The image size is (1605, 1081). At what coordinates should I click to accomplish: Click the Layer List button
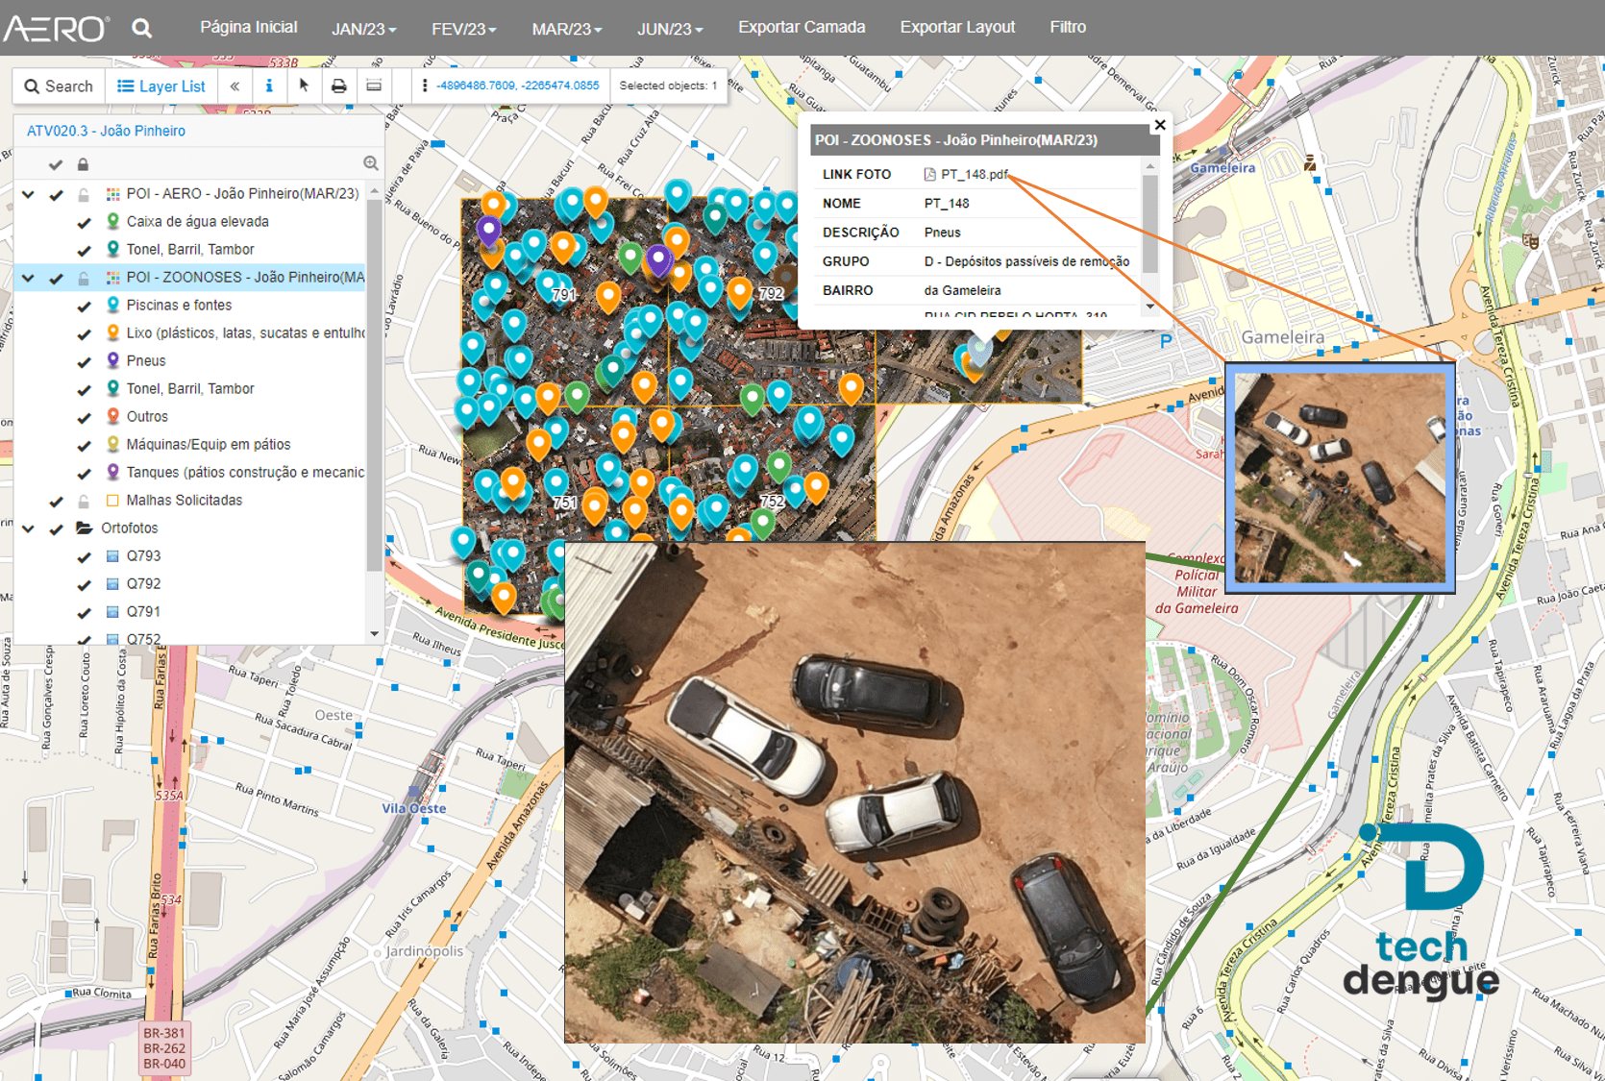tap(161, 86)
